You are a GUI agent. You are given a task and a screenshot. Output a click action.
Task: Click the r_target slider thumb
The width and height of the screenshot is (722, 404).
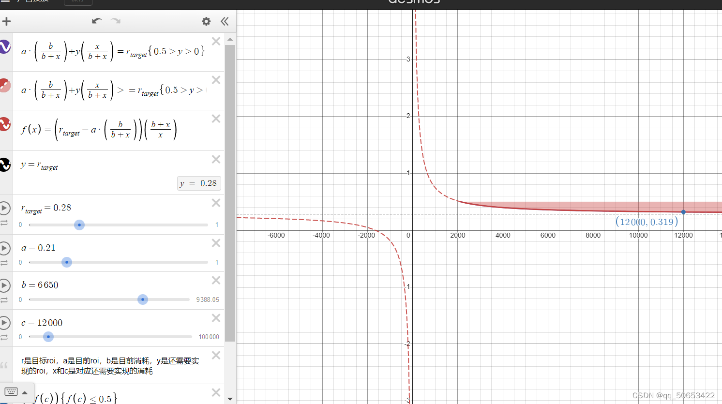(79, 225)
